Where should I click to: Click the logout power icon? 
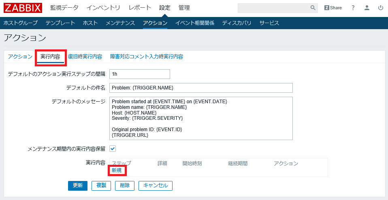tap(380, 8)
